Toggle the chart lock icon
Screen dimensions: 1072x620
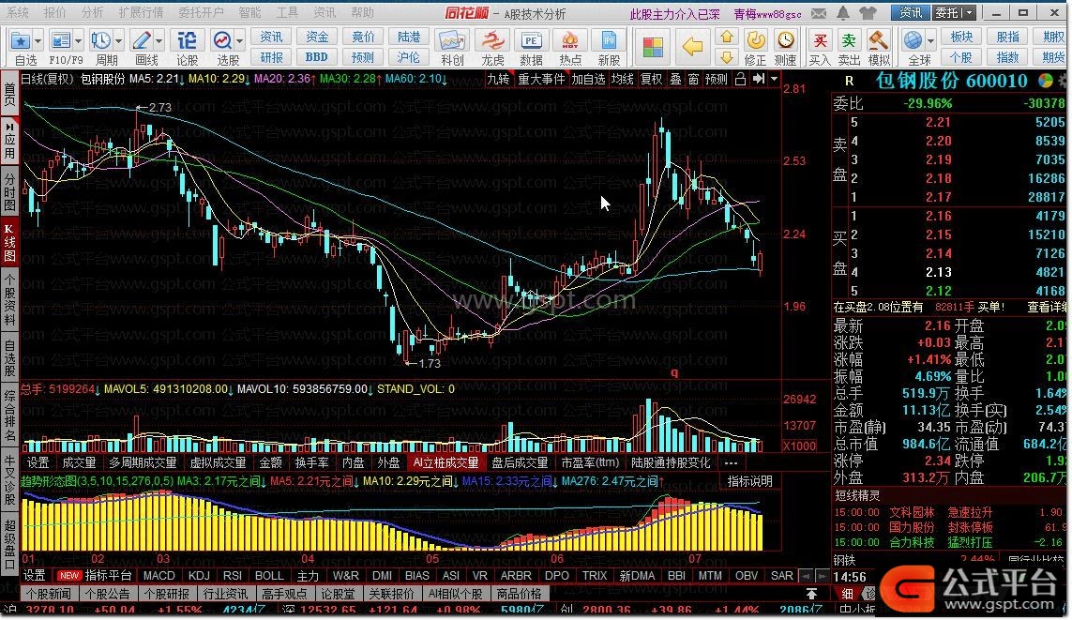pyautogui.click(x=740, y=80)
